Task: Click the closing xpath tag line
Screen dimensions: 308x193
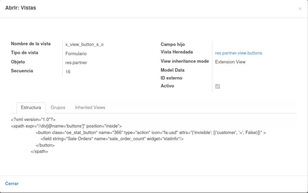Action: (x=39, y=151)
